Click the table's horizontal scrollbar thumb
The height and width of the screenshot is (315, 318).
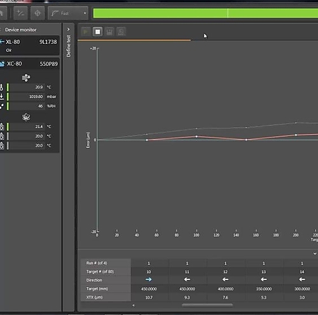tap(207, 305)
